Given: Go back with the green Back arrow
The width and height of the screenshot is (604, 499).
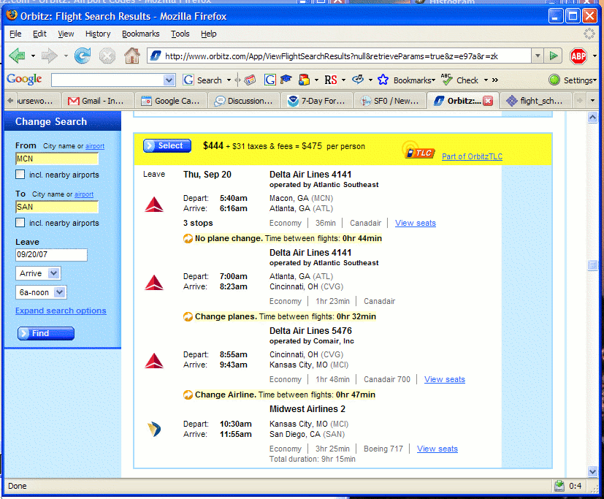Looking at the screenshot, I should pos(17,56).
